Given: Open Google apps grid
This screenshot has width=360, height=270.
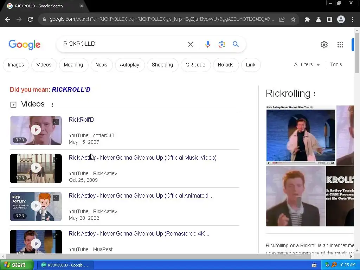Looking at the screenshot, I should coord(340,45).
